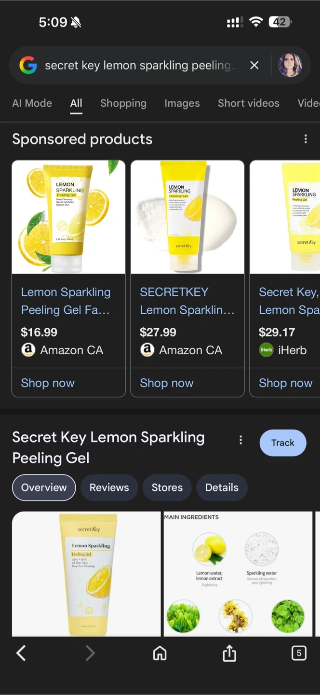Switch to the Shopping tab

(123, 103)
